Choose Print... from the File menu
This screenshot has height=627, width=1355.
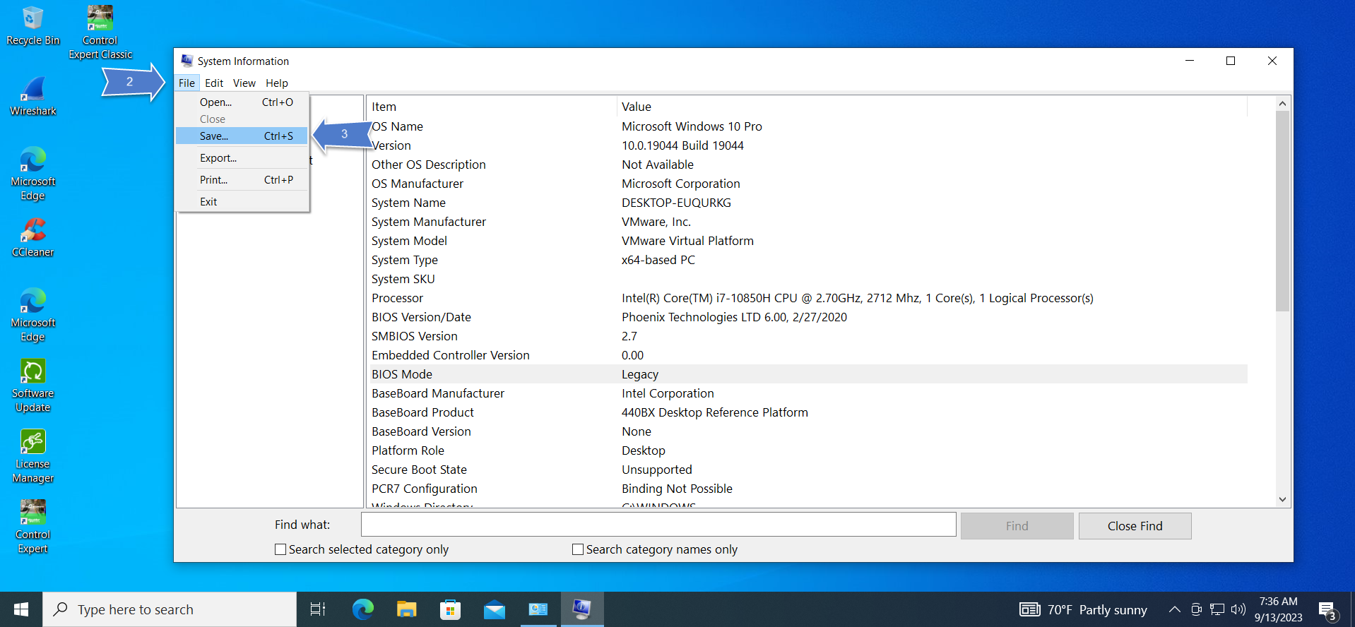point(242,180)
